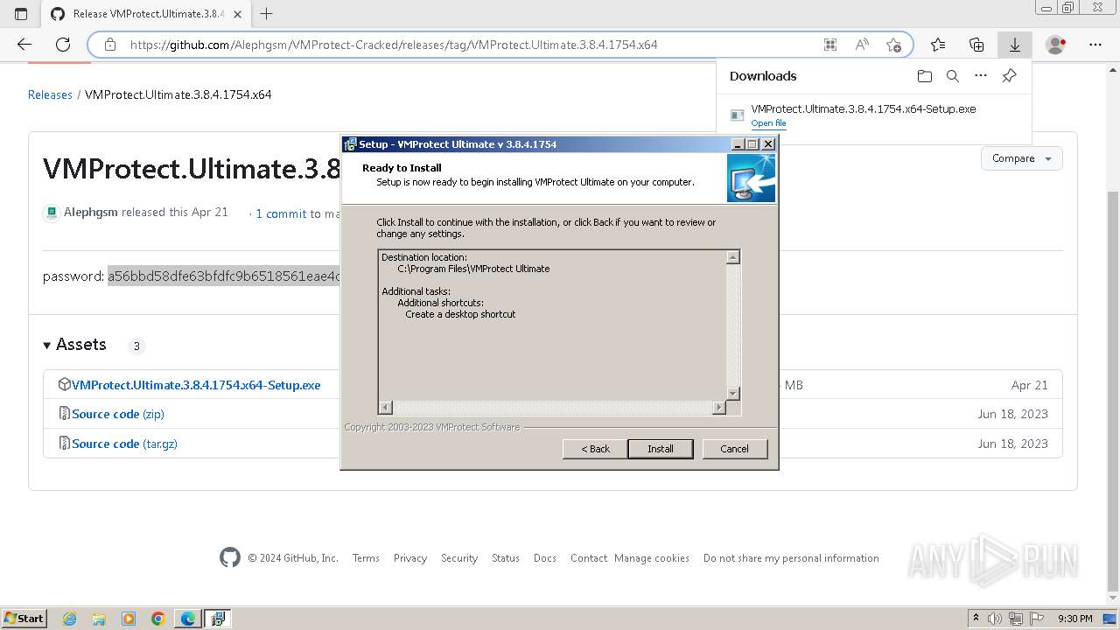This screenshot has height=630, width=1120.
Task: Click Manage cookies in footer
Action: tap(652, 558)
